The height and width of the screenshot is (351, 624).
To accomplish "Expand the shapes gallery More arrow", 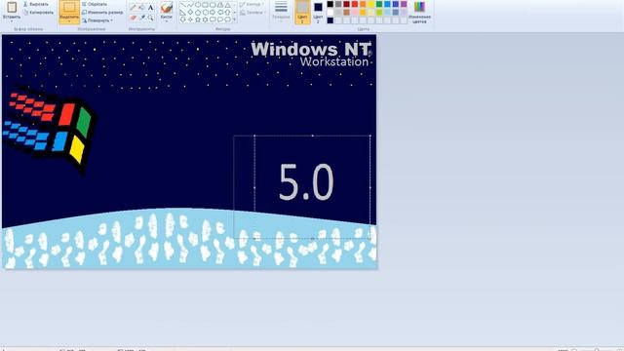I will click(x=234, y=19).
